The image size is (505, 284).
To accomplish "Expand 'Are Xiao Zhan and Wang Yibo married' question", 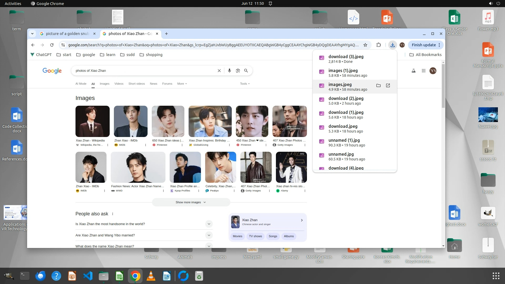I will coord(209,235).
